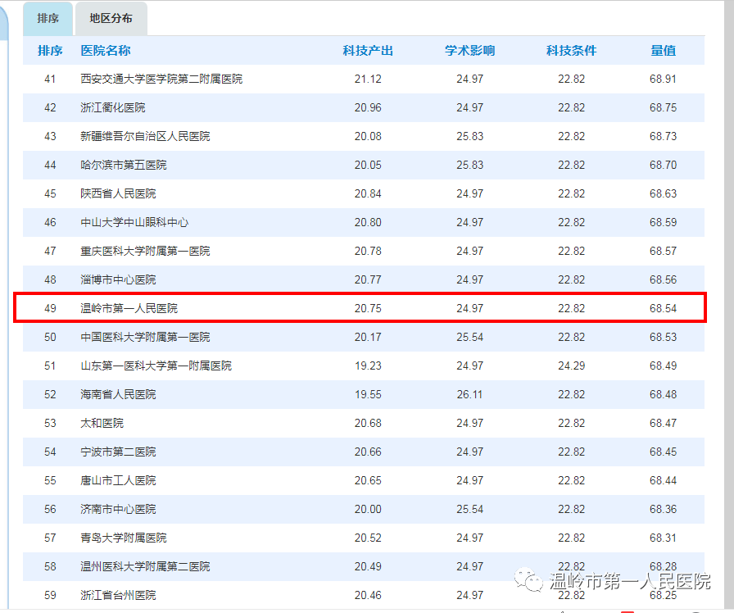Select 浙江省台州医院 hospital name
Viewport: 734px width, 613px height.
(x=118, y=595)
